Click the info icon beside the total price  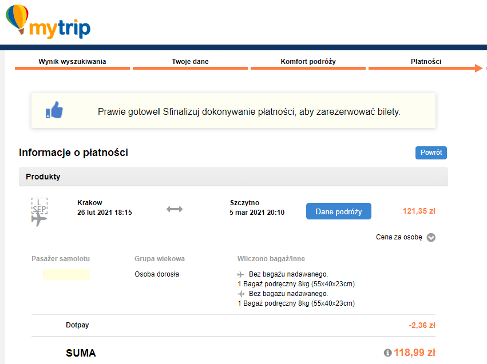coord(387,353)
